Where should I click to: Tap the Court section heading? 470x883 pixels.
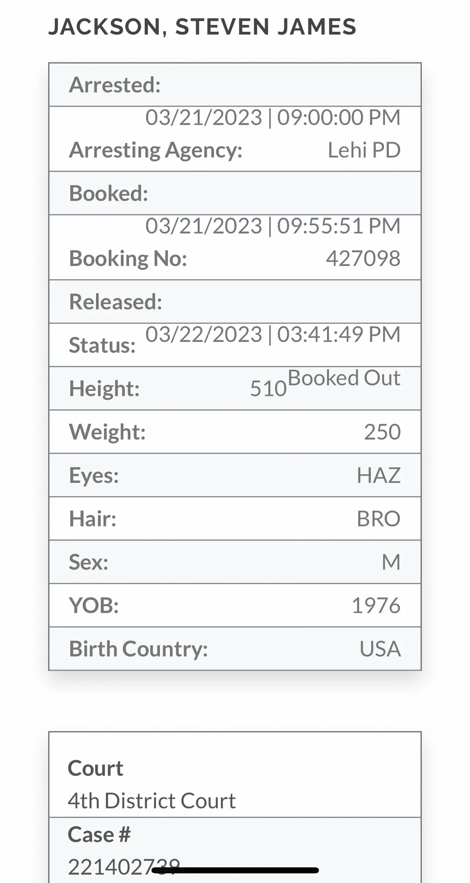pyautogui.click(x=95, y=768)
